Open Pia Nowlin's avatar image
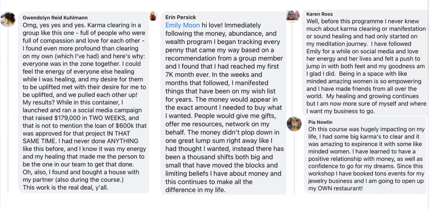The width and height of the screenshot is (429, 209). 294,124
